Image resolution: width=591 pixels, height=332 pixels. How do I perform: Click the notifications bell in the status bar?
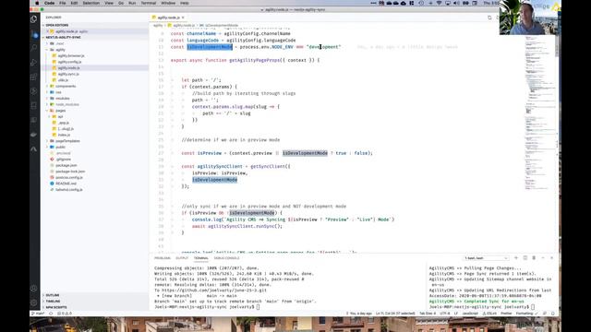[x=553, y=314]
